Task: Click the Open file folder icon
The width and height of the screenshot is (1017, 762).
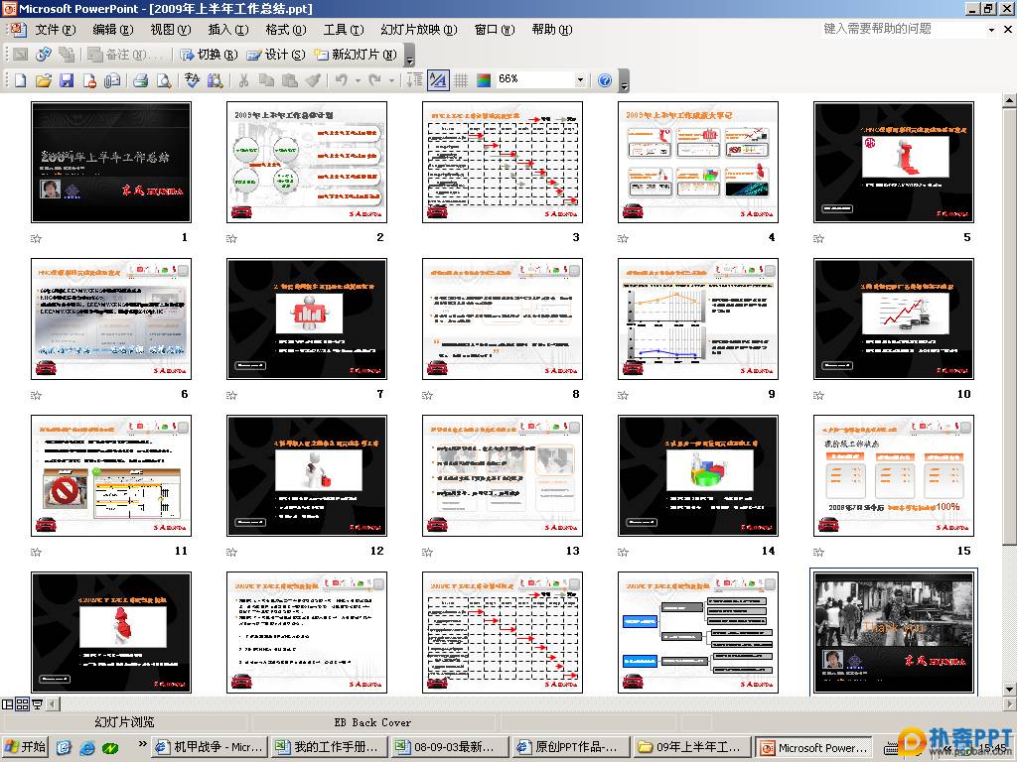Action: (x=44, y=80)
